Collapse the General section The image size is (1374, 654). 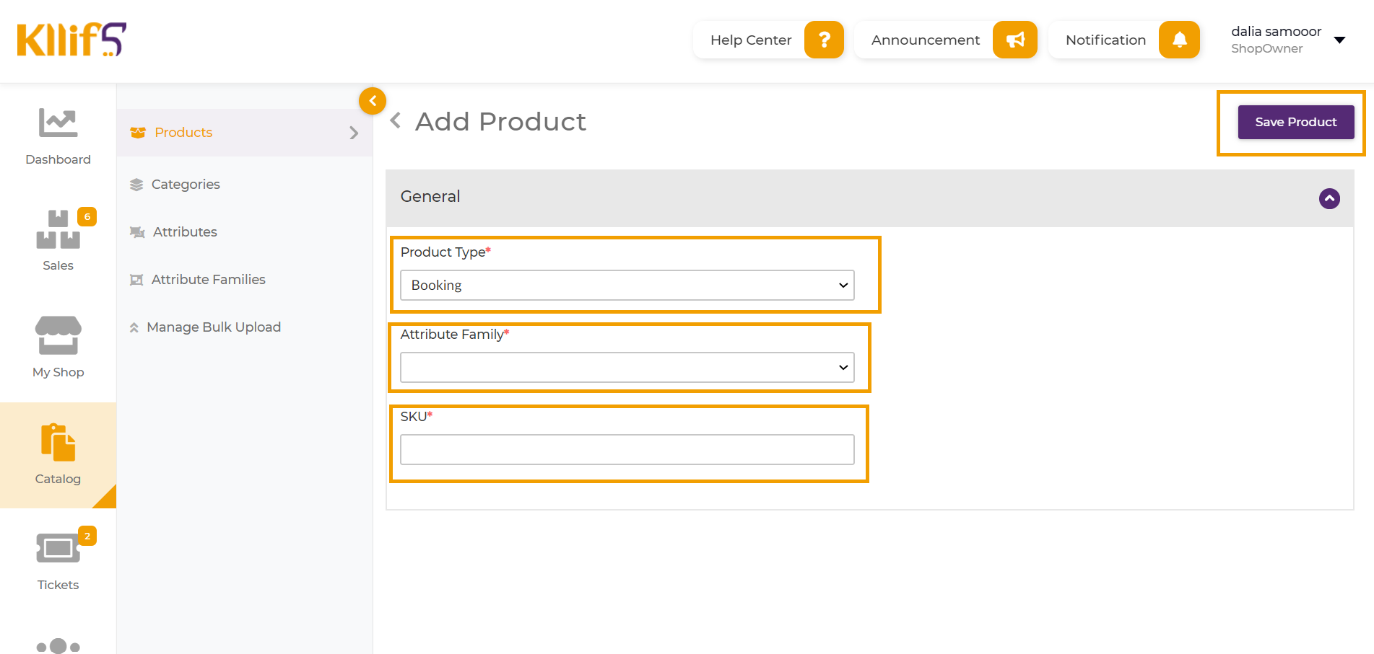tap(1329, 198)
